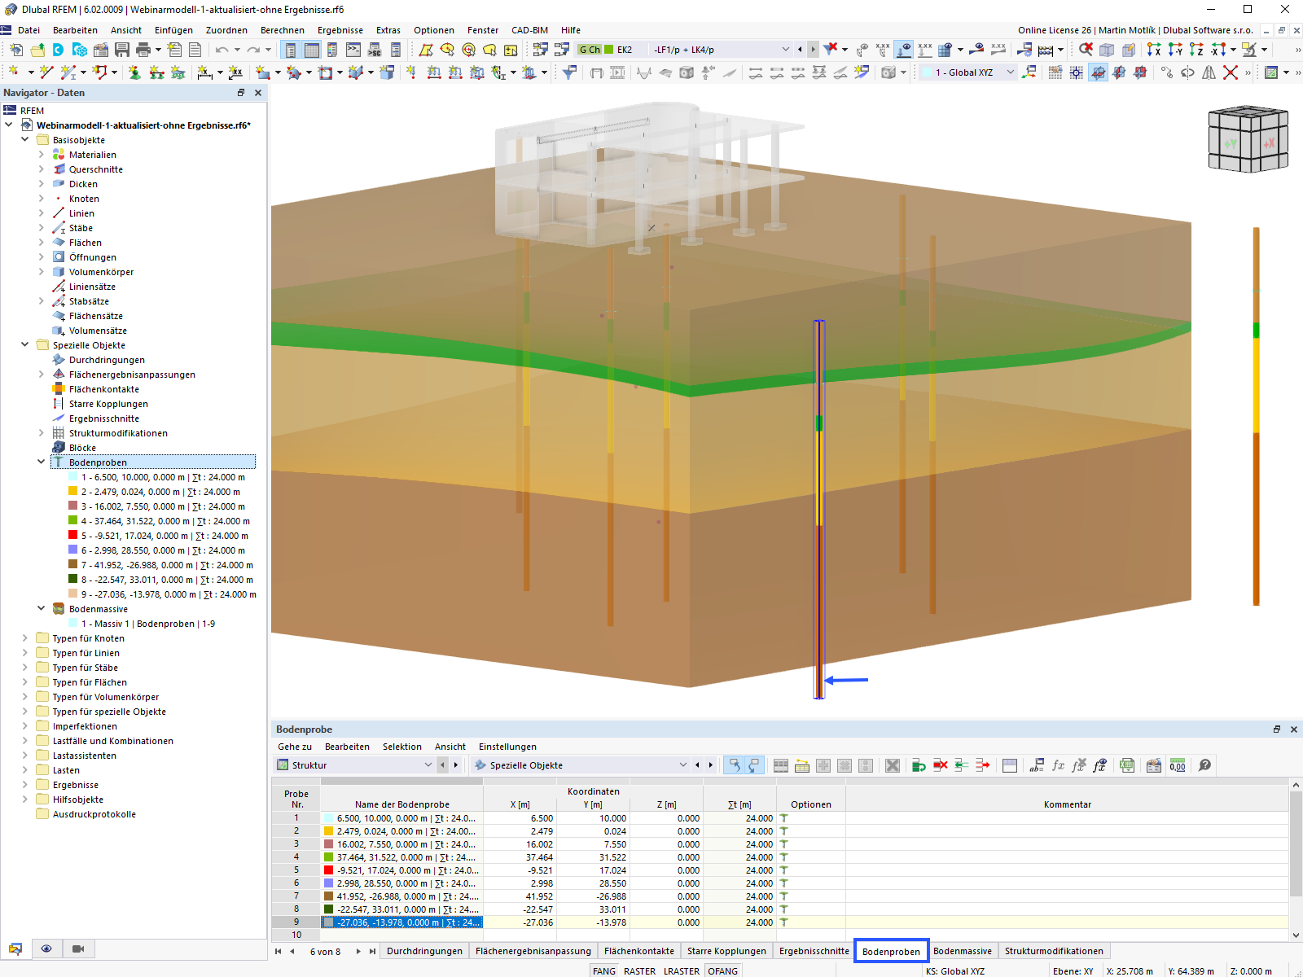Image resolution: width=1303 pixels, height=977 pixels.
Task: Expand the Materialien tree node
Action: pos(42,155)
